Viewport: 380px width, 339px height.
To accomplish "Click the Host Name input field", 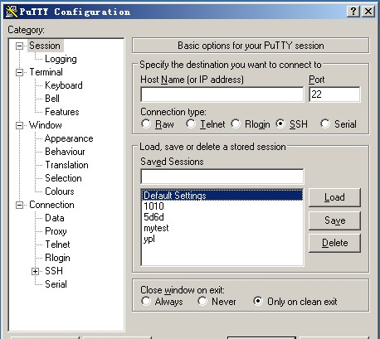I will [x=222, y=94].
